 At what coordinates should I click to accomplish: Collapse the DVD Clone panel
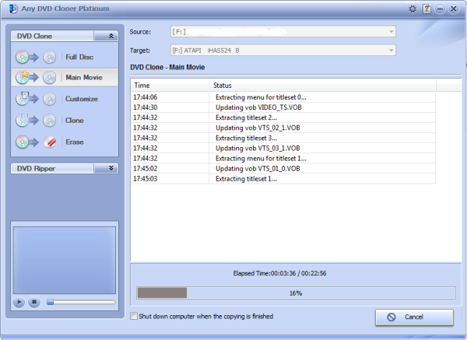click(x=111, y=36)
